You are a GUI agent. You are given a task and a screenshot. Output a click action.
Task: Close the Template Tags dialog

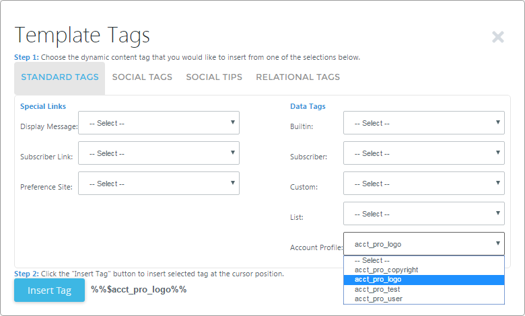point(498,37)
